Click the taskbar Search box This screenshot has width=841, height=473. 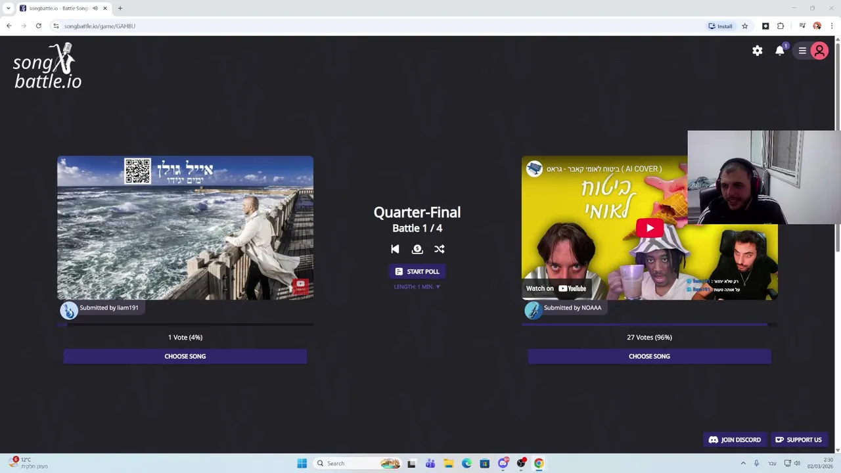point(358,463)
